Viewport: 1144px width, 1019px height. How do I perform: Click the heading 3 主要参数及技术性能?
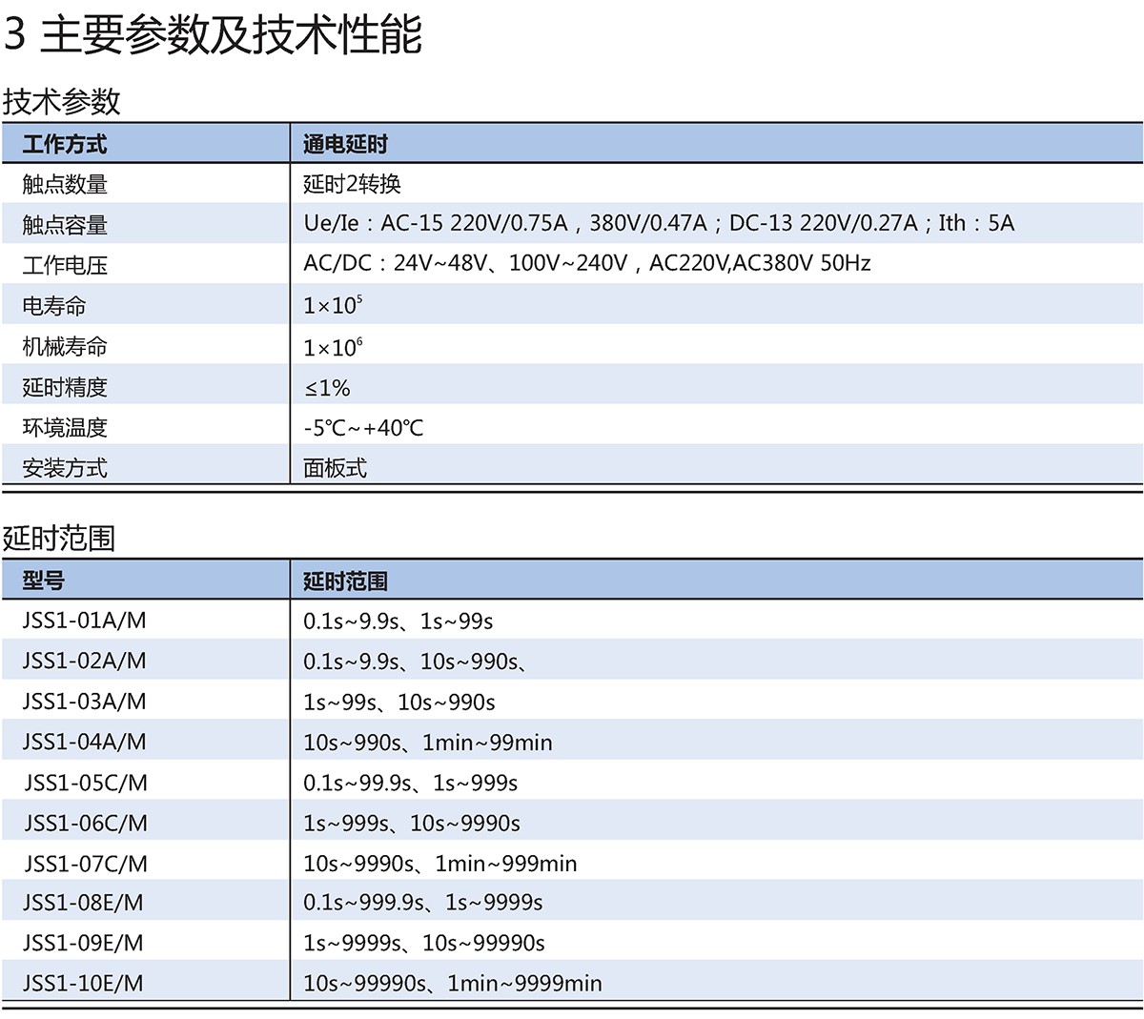tap(213, 35)
